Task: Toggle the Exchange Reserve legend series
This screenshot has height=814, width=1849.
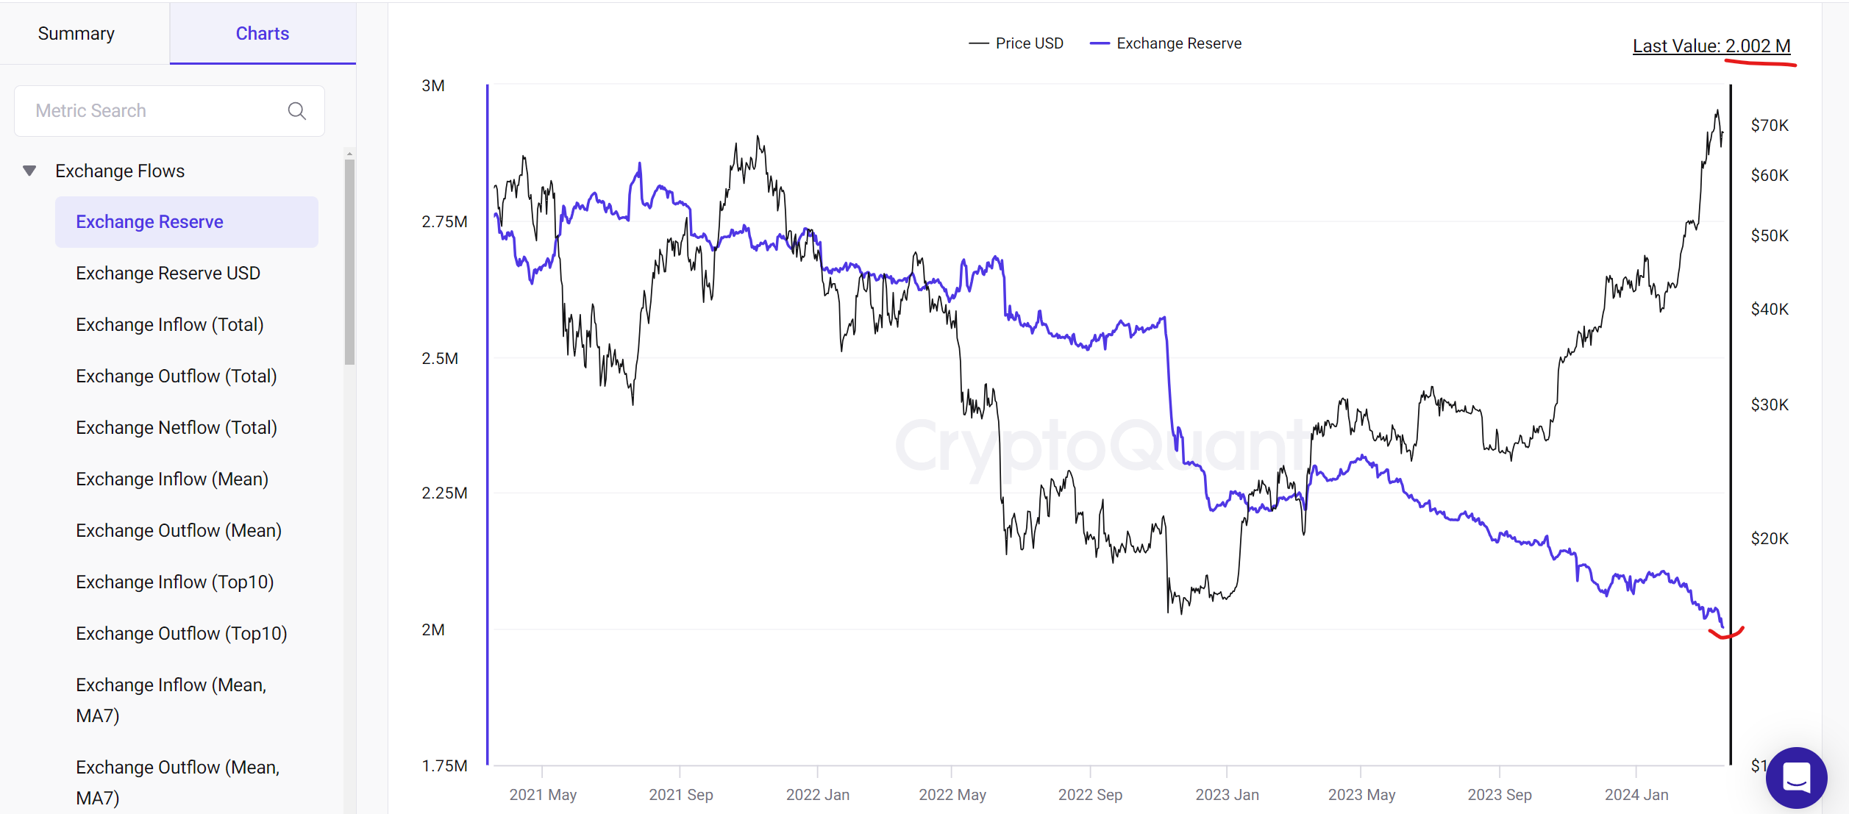Action: [x=1166, y=44]
